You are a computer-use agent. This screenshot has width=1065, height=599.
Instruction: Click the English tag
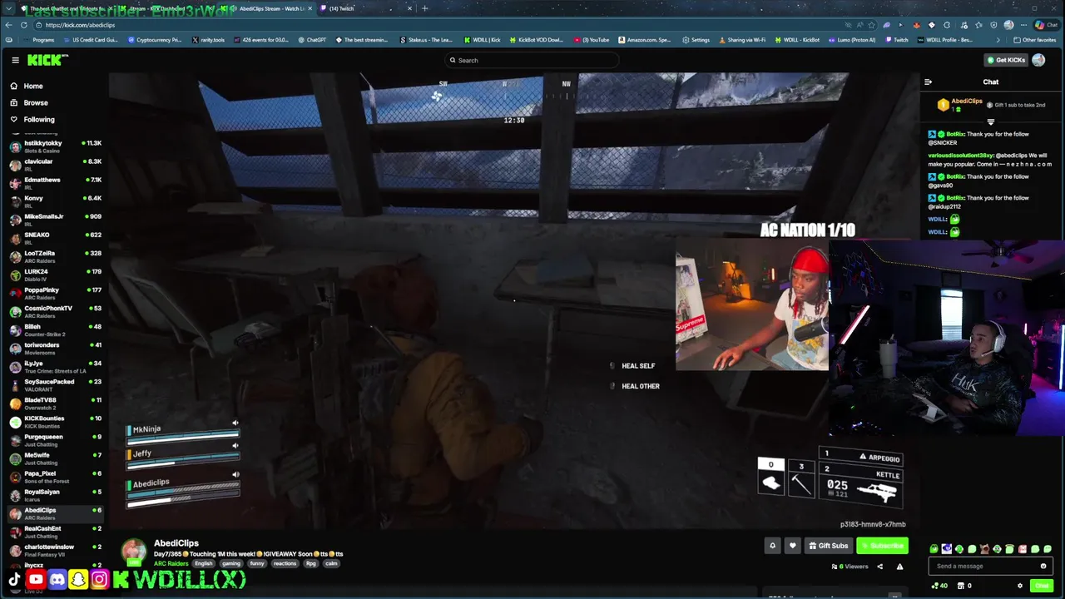(x=204, y=563)
